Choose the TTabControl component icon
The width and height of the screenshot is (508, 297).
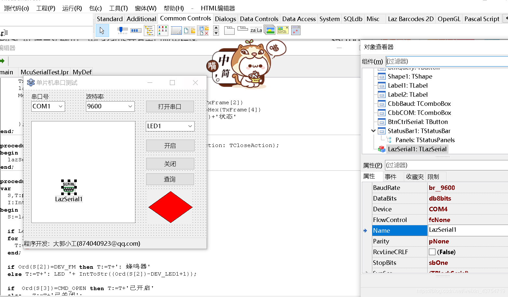coord(243,29)
